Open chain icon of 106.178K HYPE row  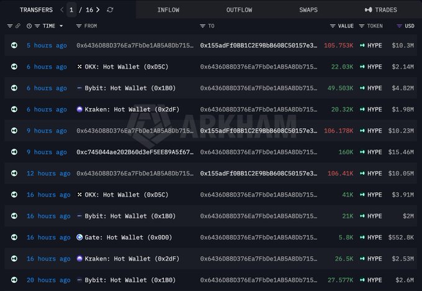pyautogui.click(x=14, y=131)
